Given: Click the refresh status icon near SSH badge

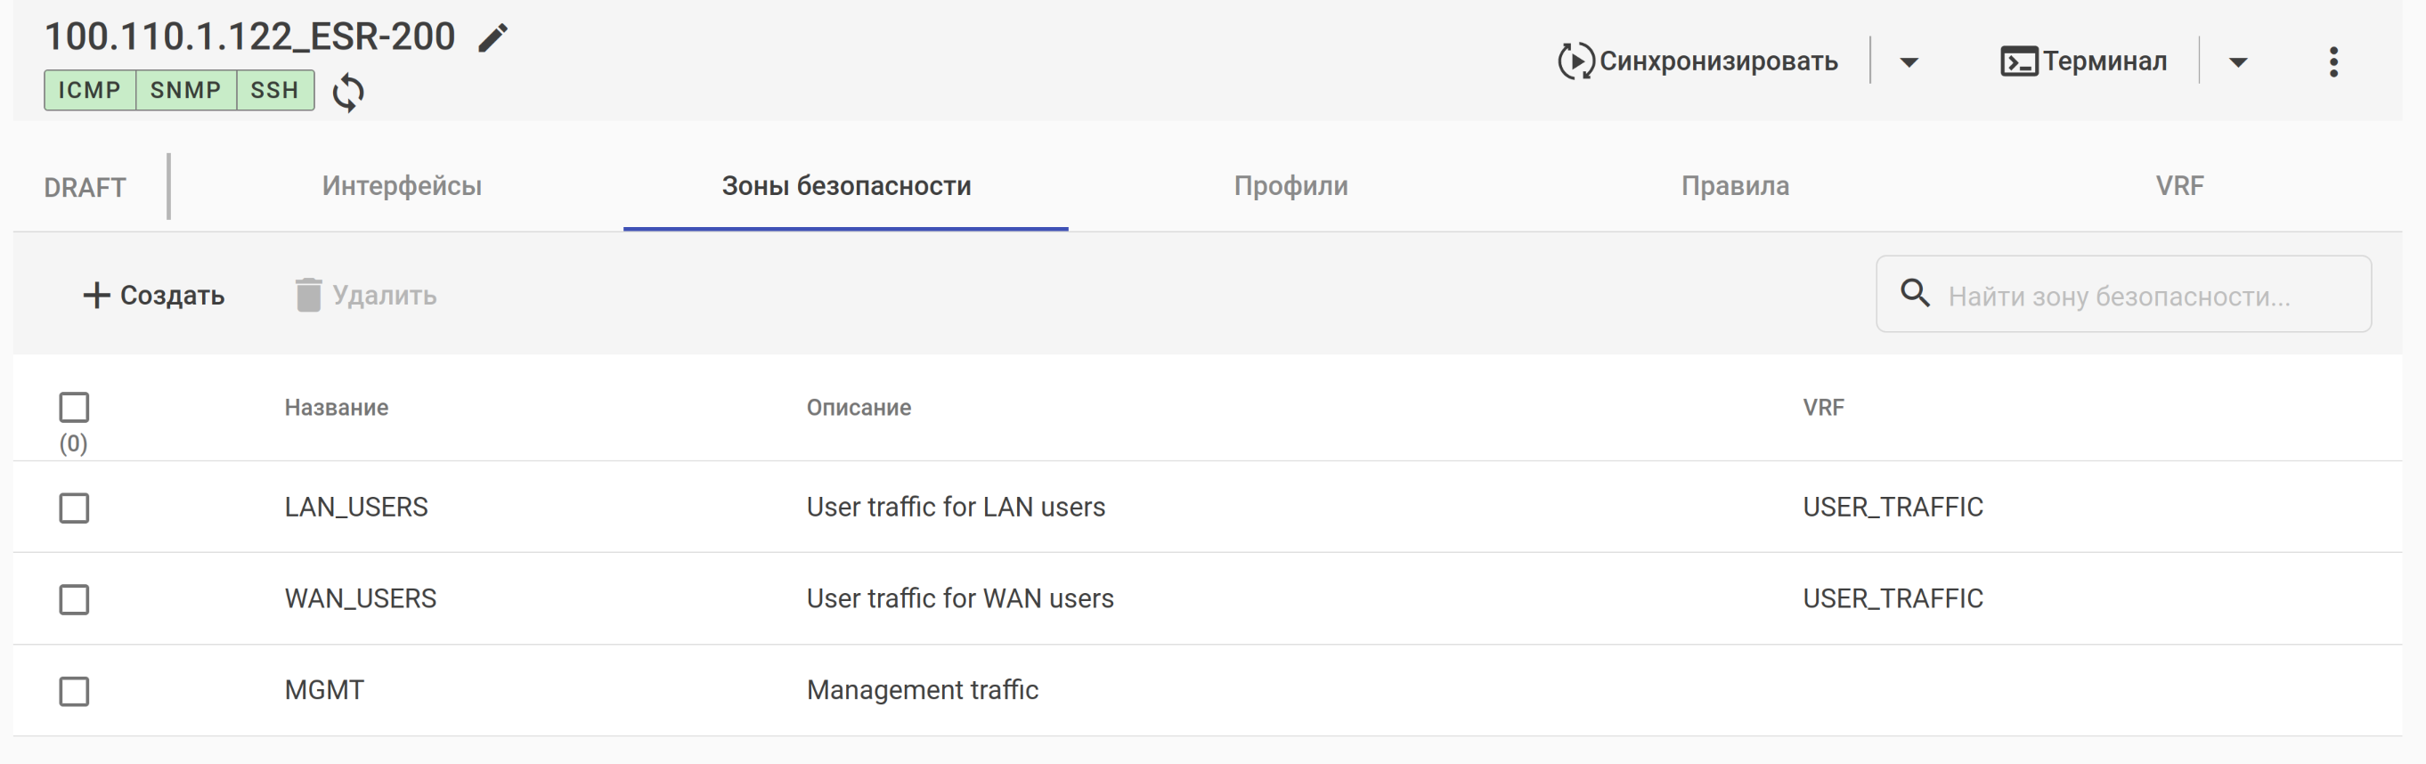Looking at the screenshot, I should coord(348,93).
